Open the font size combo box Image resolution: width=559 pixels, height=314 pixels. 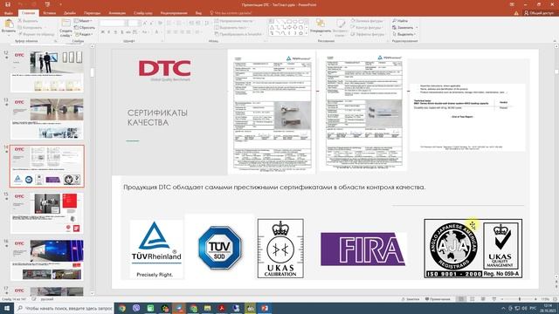pyautogui.click(x=134, y=24)
